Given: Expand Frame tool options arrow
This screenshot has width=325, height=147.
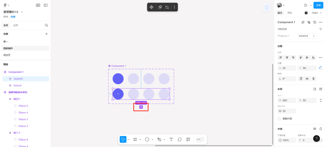Looking at the screenshot, I should 140,139.
